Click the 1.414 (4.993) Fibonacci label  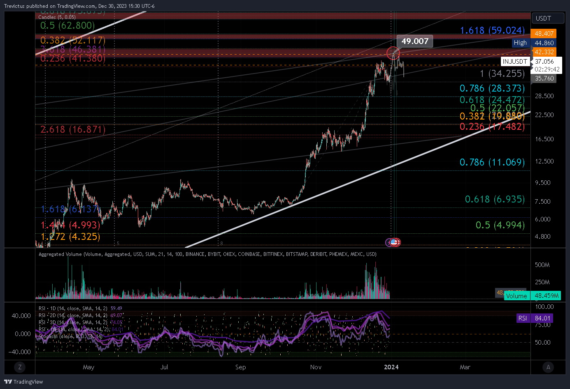(70, 225)
